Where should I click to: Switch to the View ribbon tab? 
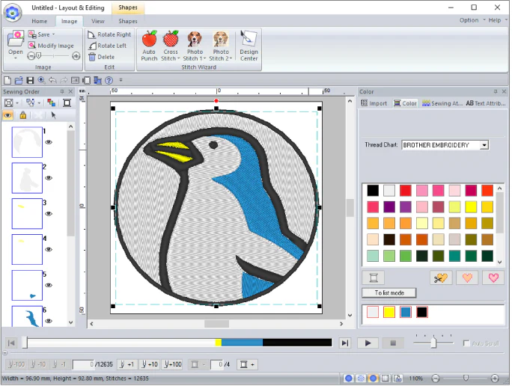pyautogui.click(x=97, y=22)
